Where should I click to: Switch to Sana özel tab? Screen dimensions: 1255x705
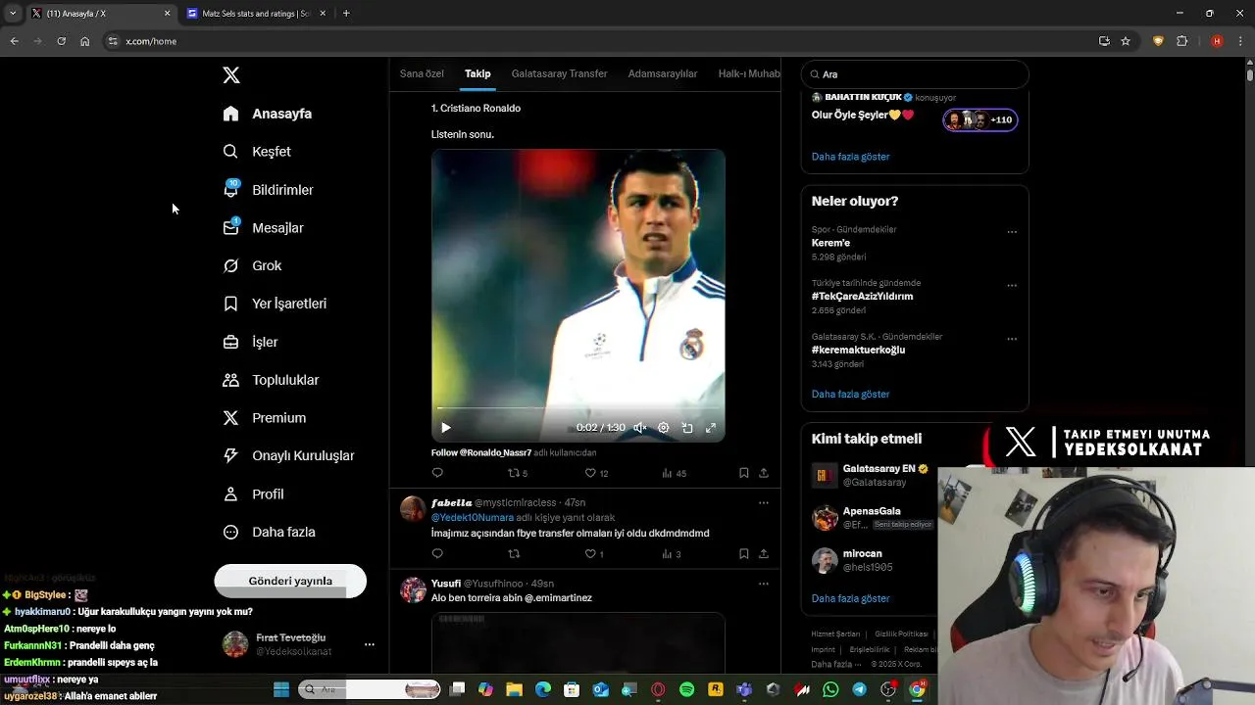(x=422, y=73)
